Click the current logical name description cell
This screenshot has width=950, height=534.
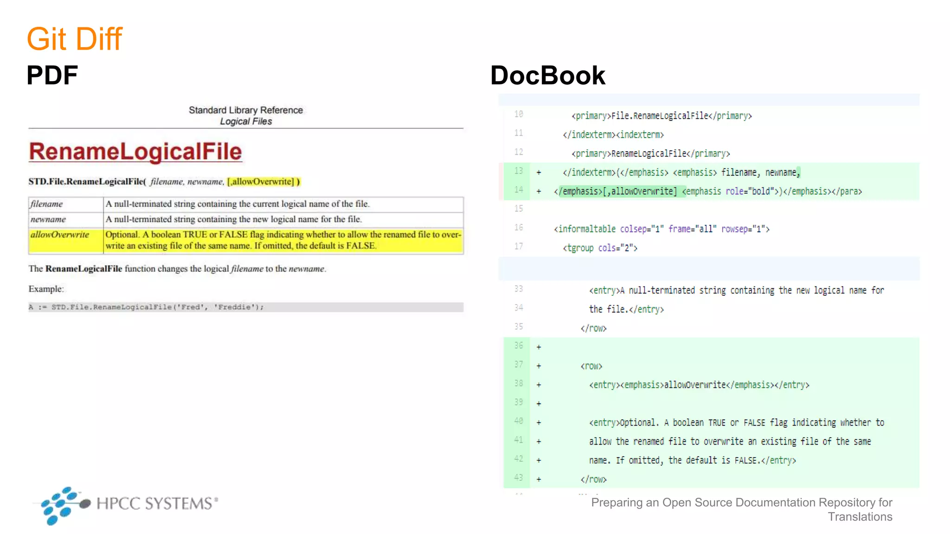pyautogui.click(x=283, y=204)
